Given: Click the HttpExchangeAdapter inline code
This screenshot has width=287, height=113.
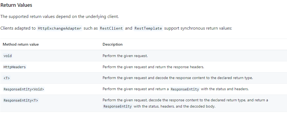Looking at the screenshot, I should (x=60, y=28).
